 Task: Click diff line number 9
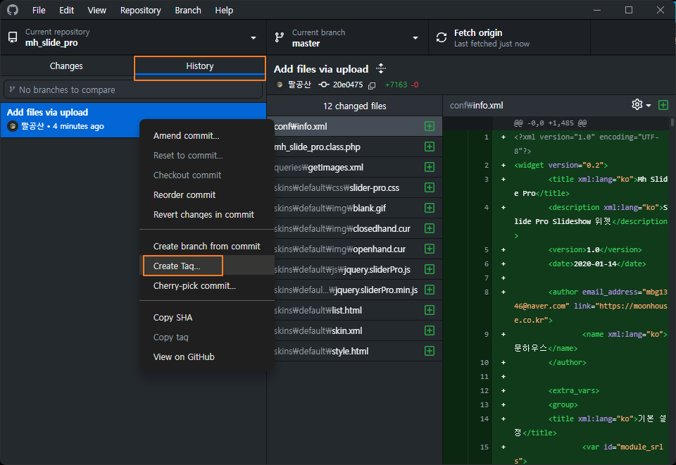point(487,334)
